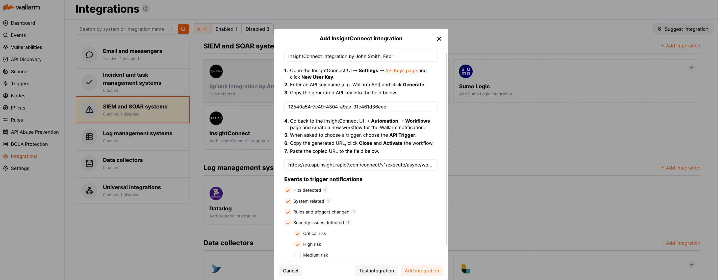Uncheck the Hits detected checkbox
718x280 pixels.
(288, 190)
